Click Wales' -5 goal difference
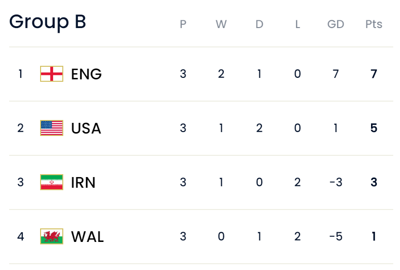Screen dimensions: 400x270 pyautogui.click(x=336, y=236)
